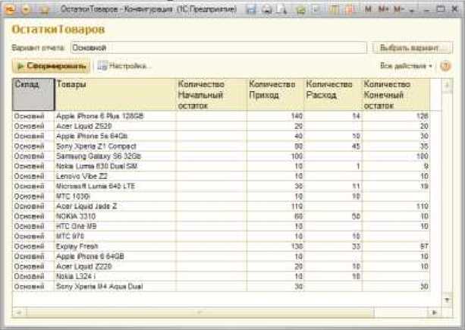Select the HTC One M9 cell

[115, 226]
